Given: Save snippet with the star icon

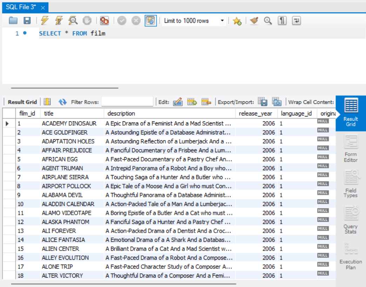Looking at the screenshot, I should (x=237, y=21).
